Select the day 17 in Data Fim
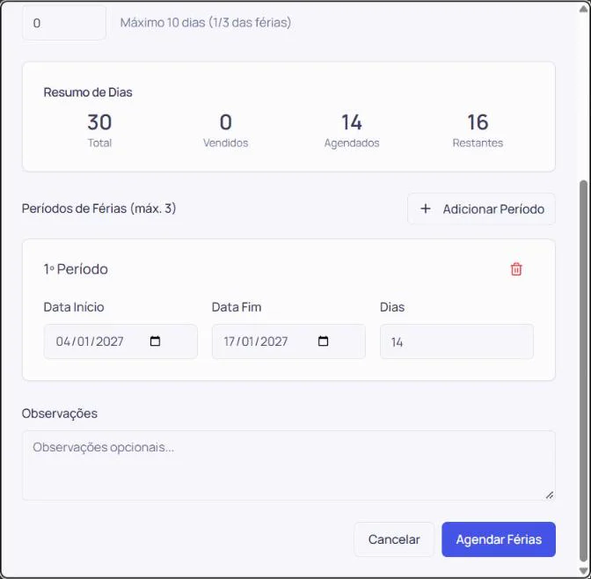Viewport: 591px width, 579px height. pos(230,341)
